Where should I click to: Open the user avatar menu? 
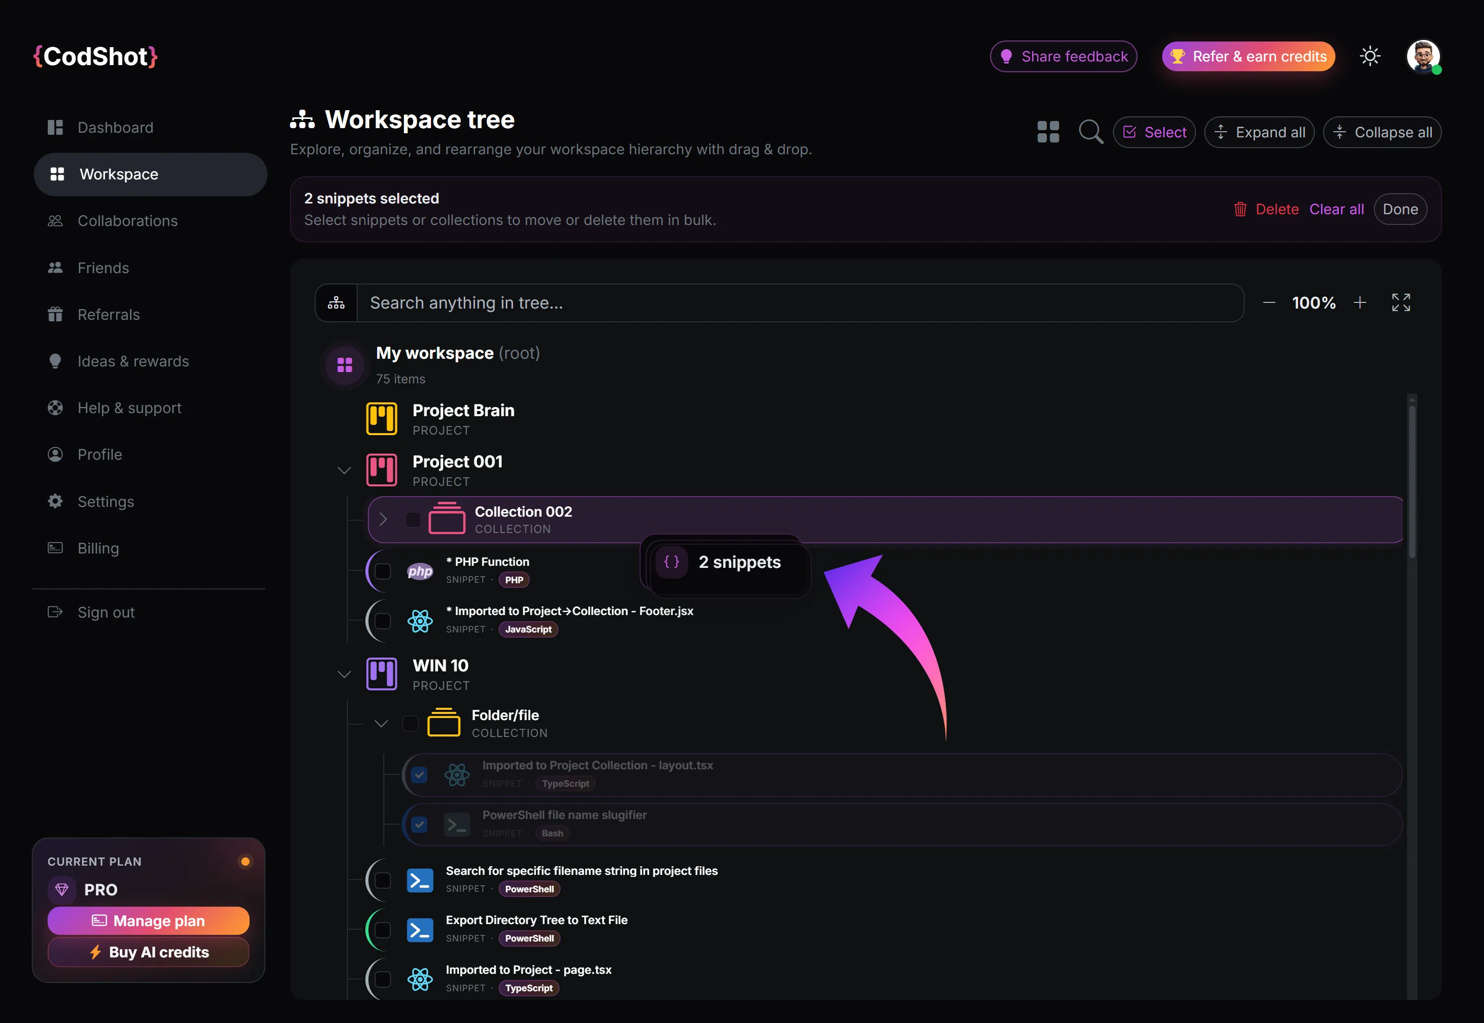[1423, 56]
